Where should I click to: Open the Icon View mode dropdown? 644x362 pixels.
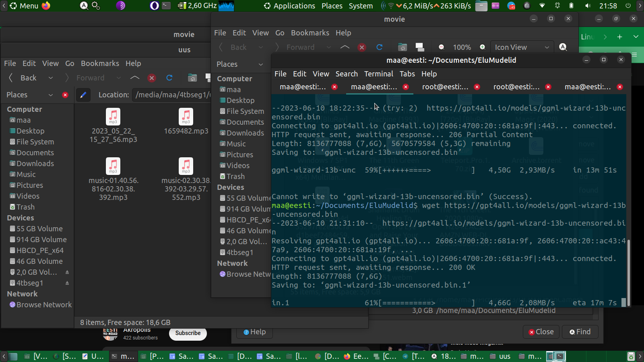522,47
